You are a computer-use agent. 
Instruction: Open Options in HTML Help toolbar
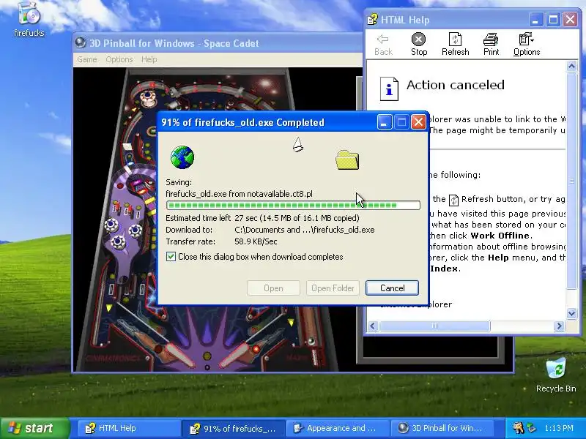(526, 45)
